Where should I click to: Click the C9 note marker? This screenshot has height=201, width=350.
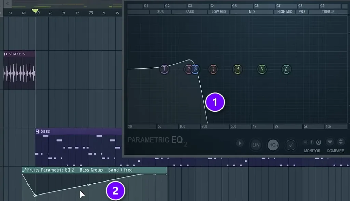pos(322,6)
